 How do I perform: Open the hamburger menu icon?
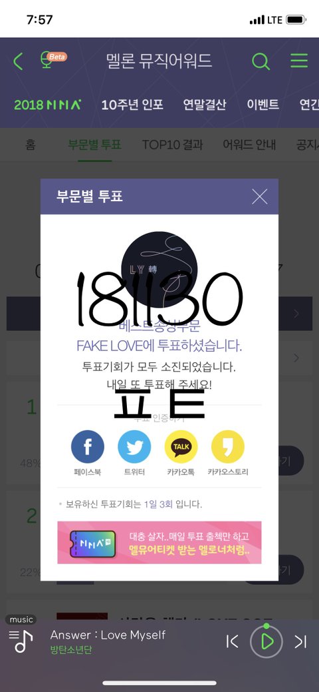[x=299, y=61]
